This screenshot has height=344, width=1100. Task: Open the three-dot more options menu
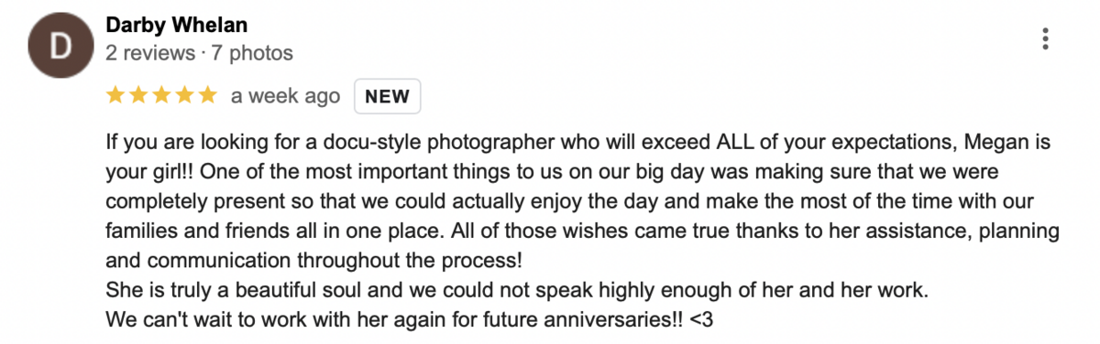1046,39
